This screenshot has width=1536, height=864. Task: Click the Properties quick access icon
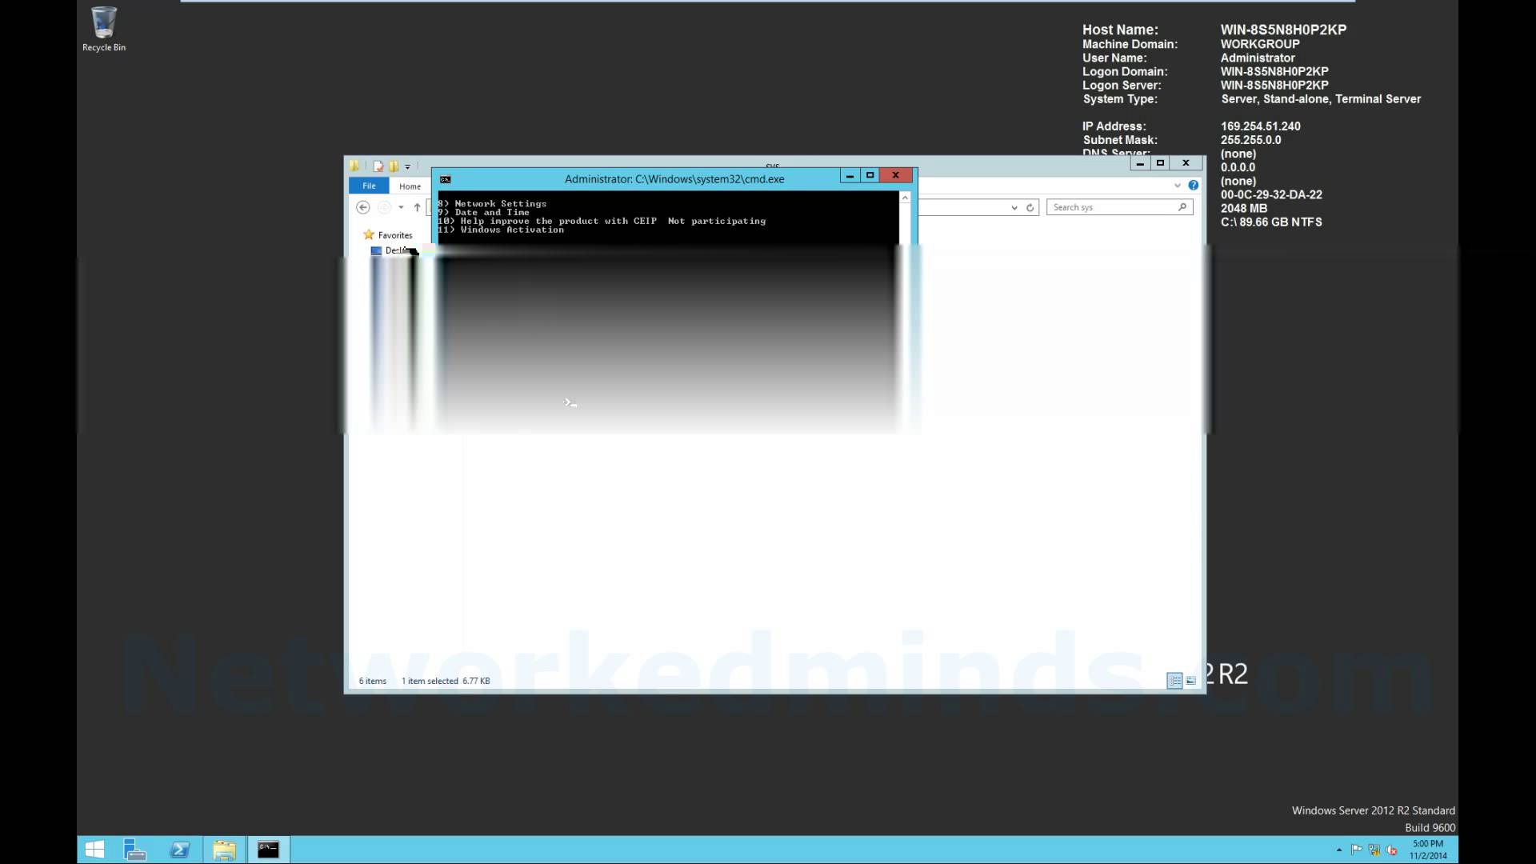click(378, 166)
